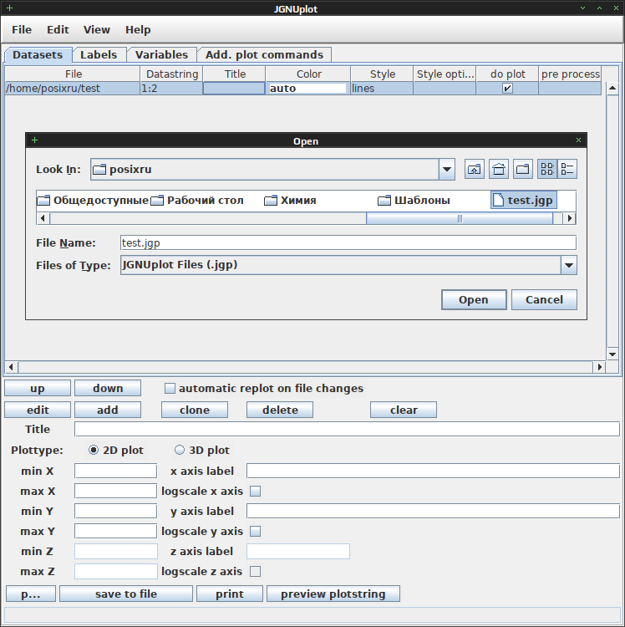
Task: Expand the Files of Type dropdown
Action: coord(569,265)
